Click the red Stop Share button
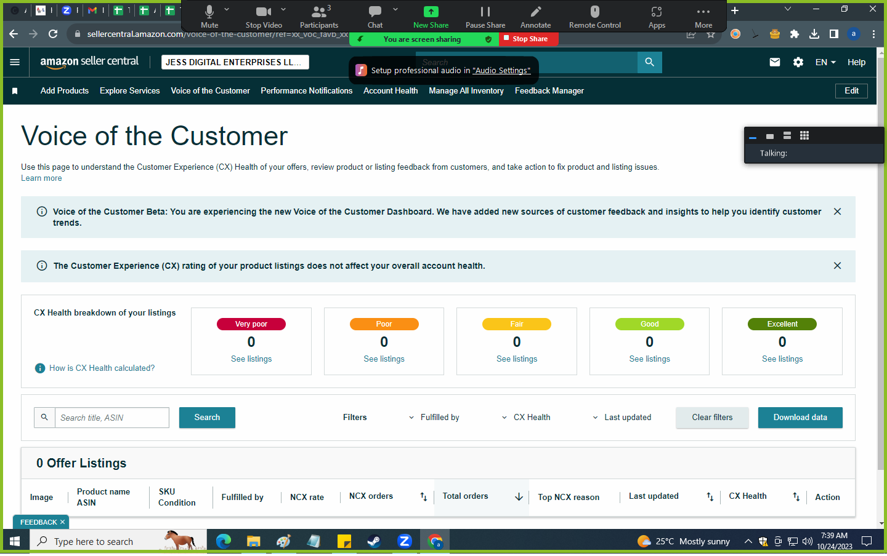Screen dimensions: 887x556 [530, 39]
